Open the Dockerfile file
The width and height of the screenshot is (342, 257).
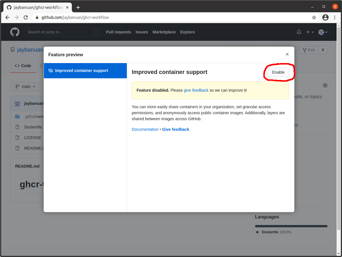coord(33,127)
